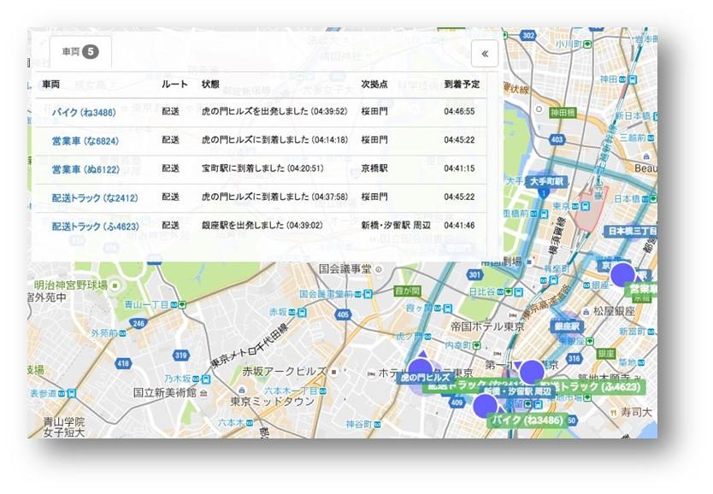The image size is (713, 494).
Task: Click 赤坂アークヒルズ on the map
Action: click(x=284, y=371)
